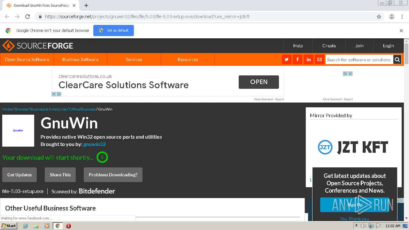Click browser back arrow
Screen dimensions: 409x230
(7, 17)
